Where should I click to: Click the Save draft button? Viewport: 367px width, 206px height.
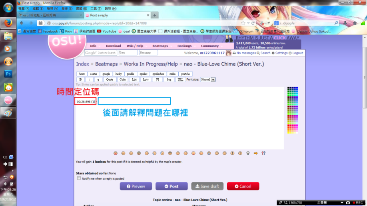pos(207,186)
